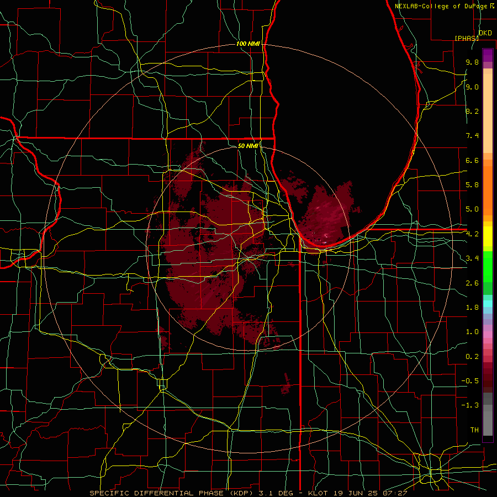This screenshot has width=497, height=497.
Task: Select the 2.6 scale value label
Action: (472, 283)
